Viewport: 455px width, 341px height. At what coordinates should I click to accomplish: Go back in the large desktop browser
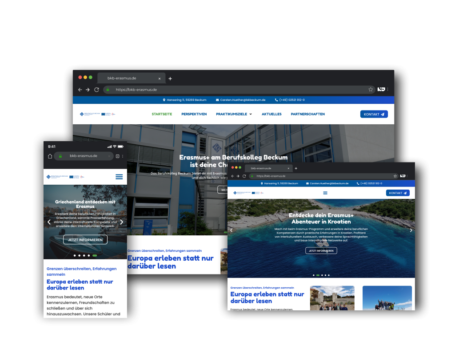click(80, 90)
